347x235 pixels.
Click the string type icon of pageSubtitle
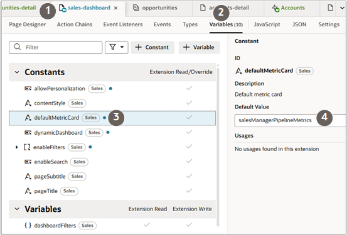[x=28, y=177]
